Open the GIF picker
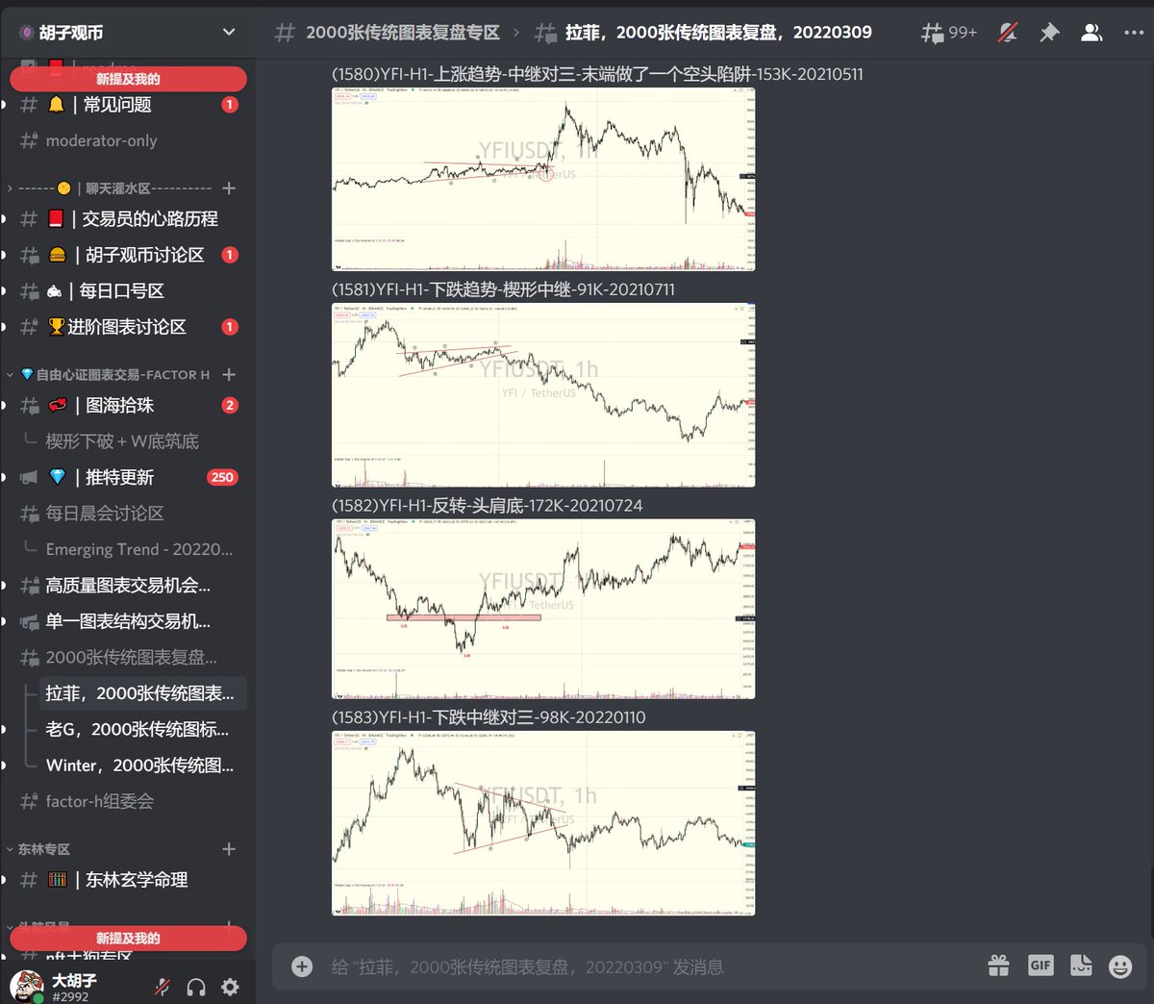This screenshot has height=1004, width=1154. [1041, 966]
